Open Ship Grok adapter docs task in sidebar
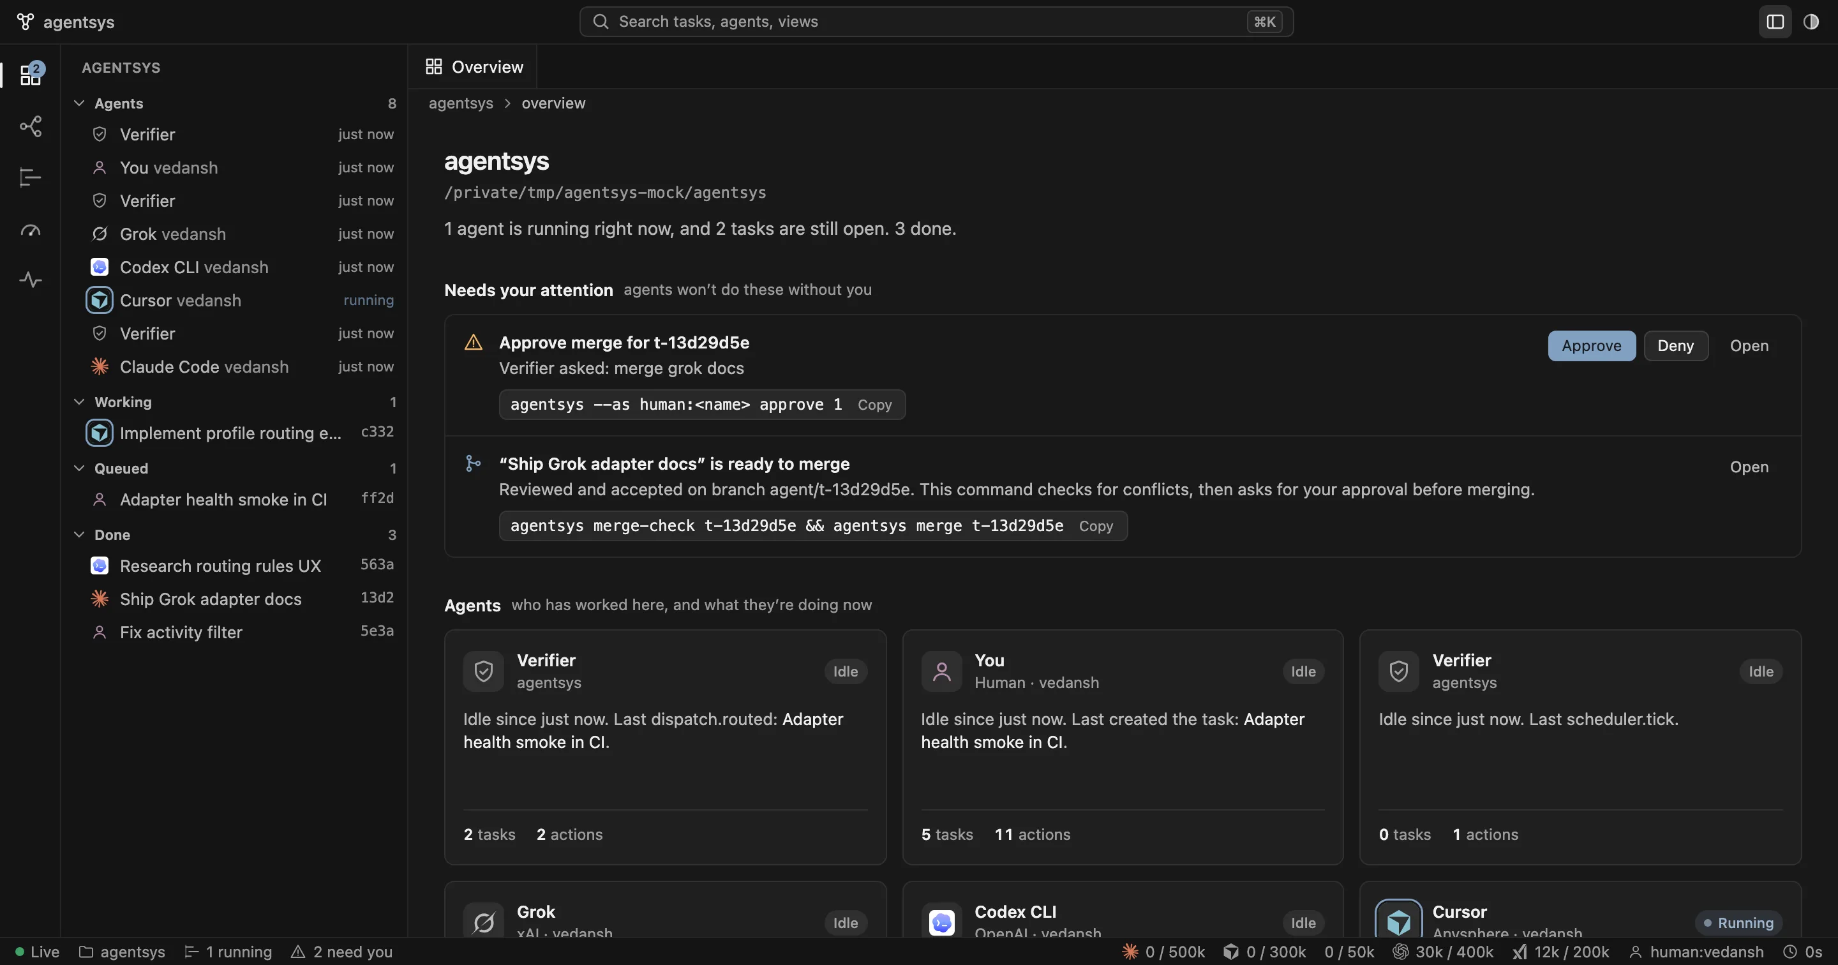This screenshot has width=1838, height=965. pyautogui.click(x=234, y=598)
